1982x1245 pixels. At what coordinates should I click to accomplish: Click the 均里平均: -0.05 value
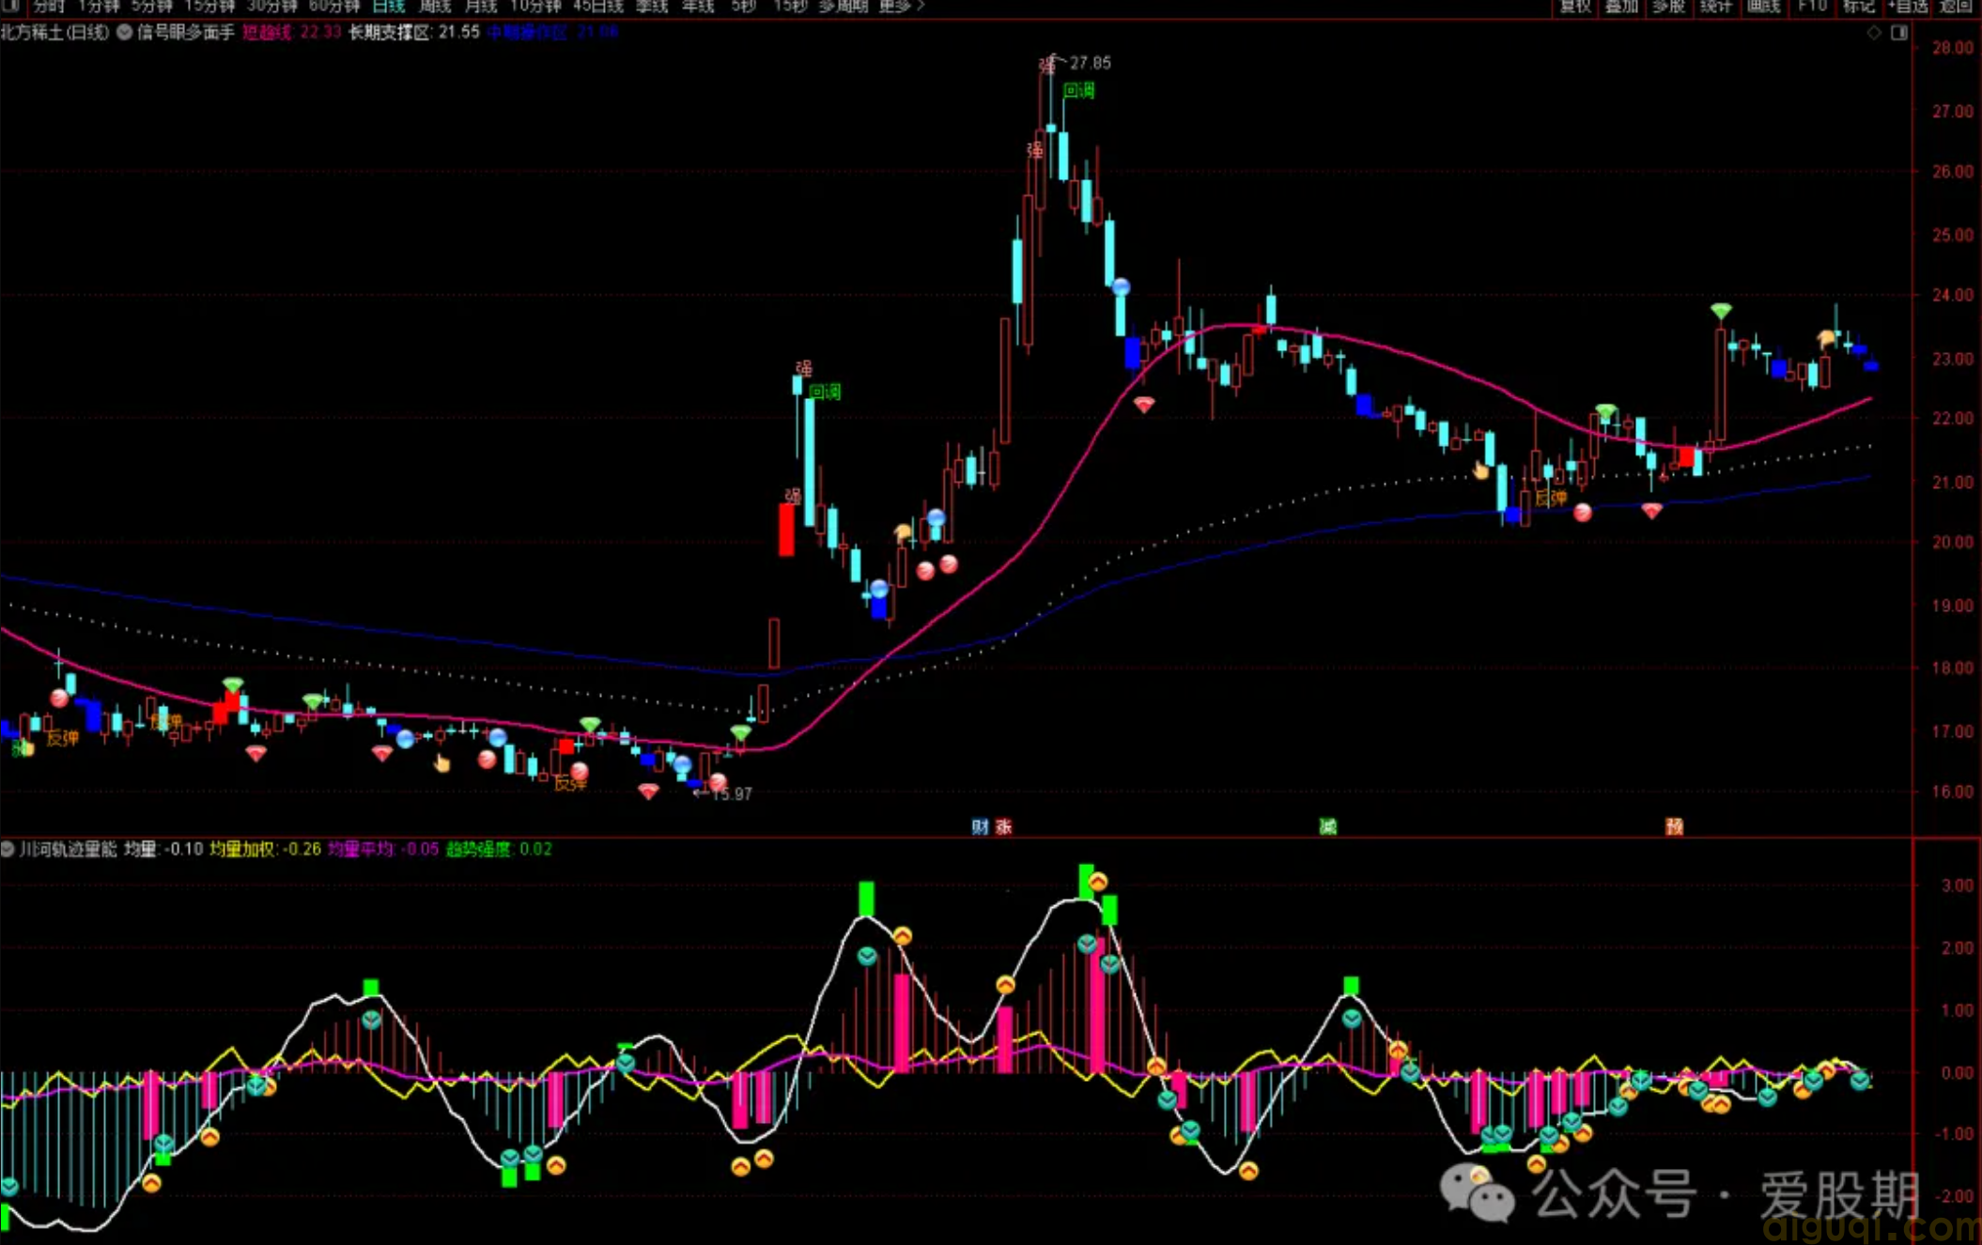tap(383, 849)
